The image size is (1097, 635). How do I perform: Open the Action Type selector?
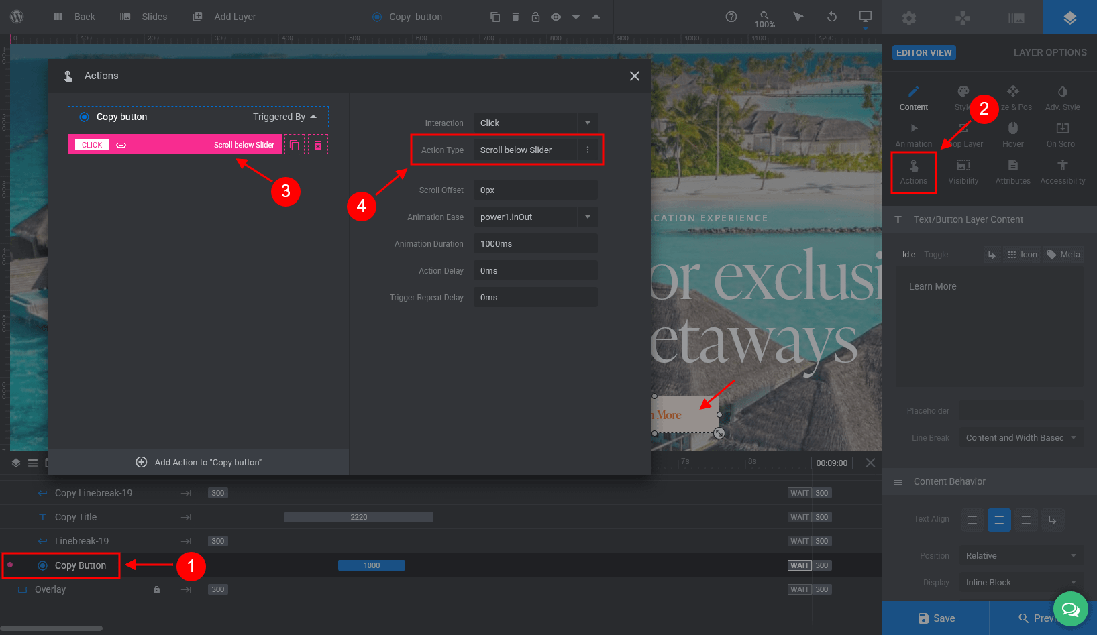coord(535,150)
